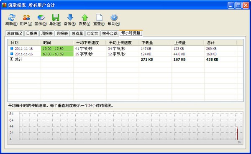Click the 导出 export floppy icon
The height and width of the screenshot is (154, 251).
tap(56, 17)
